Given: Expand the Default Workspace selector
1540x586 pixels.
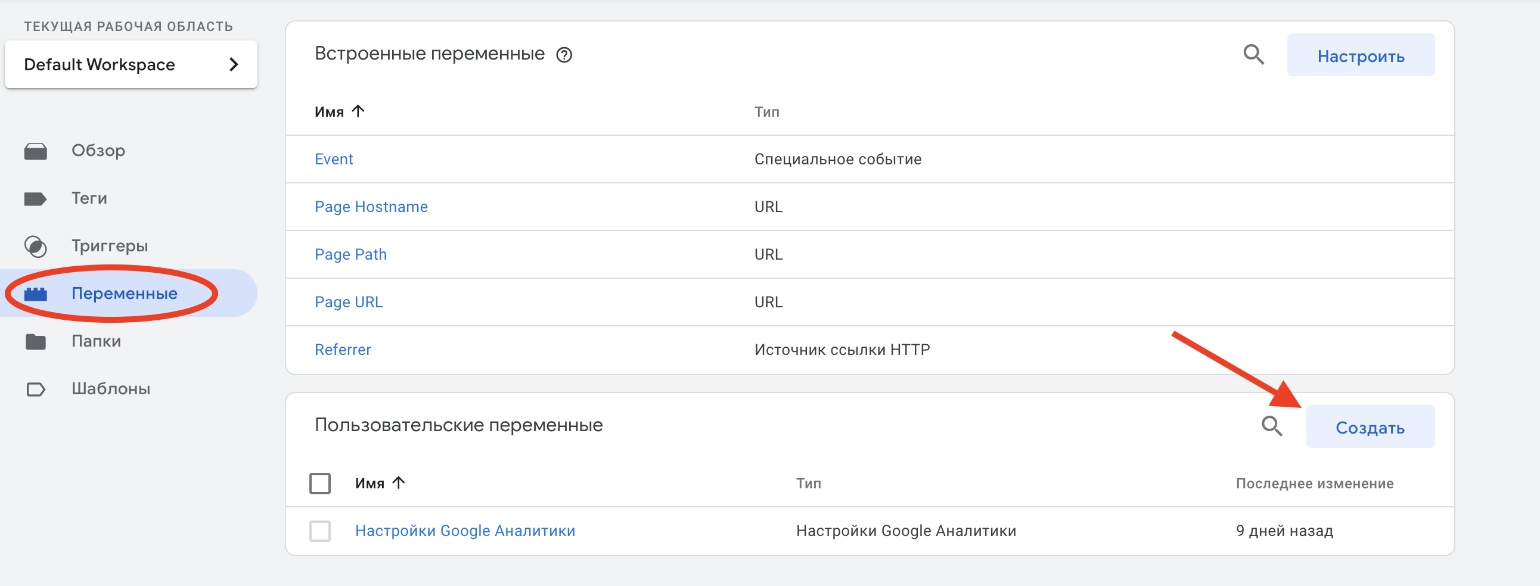Looking at the screenshot, I should (x=131, y=64).
